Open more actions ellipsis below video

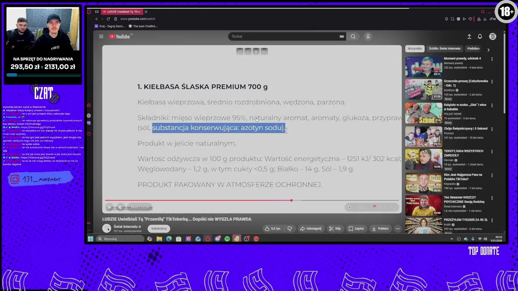pyautogui.click(x=397, y=229)
